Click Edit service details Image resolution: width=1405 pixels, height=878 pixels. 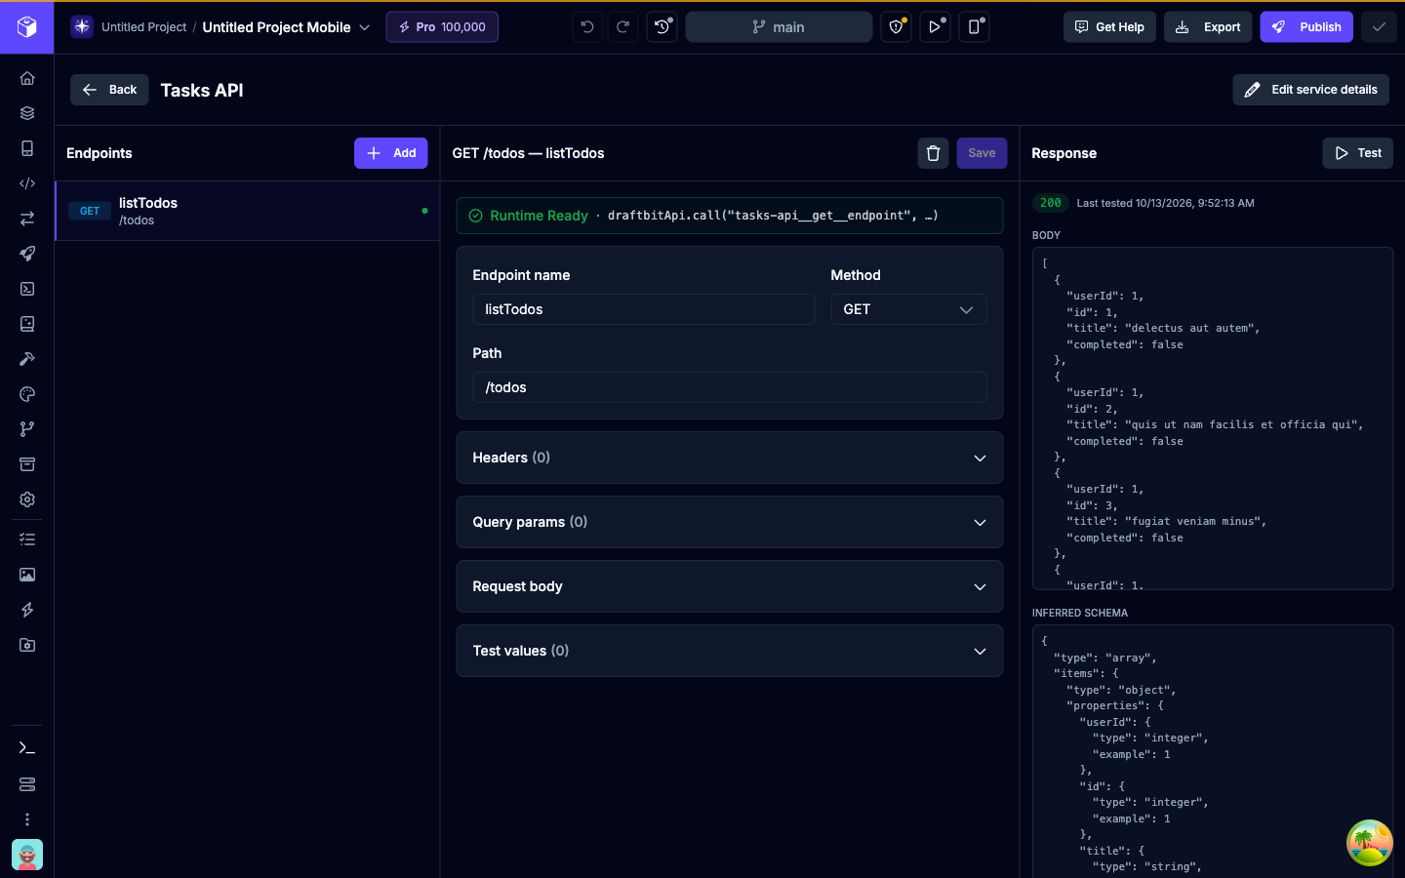point(1311,90)
